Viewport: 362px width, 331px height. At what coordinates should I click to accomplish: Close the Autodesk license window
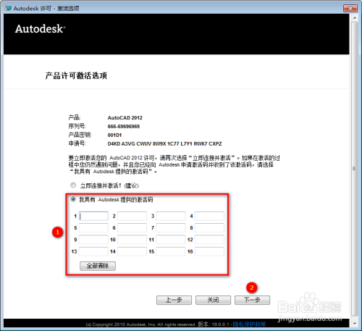tap(350, 9)
